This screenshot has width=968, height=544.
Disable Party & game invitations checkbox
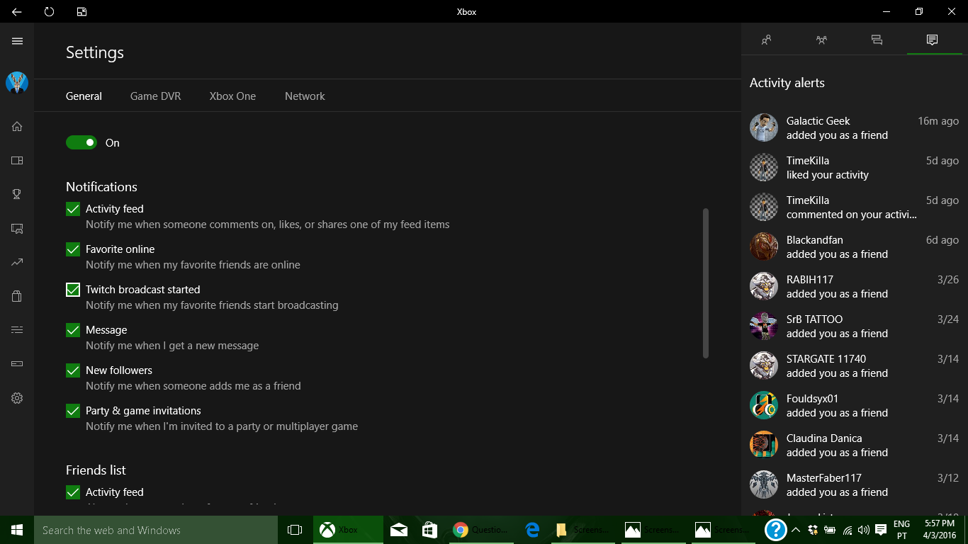coord(73,411)
